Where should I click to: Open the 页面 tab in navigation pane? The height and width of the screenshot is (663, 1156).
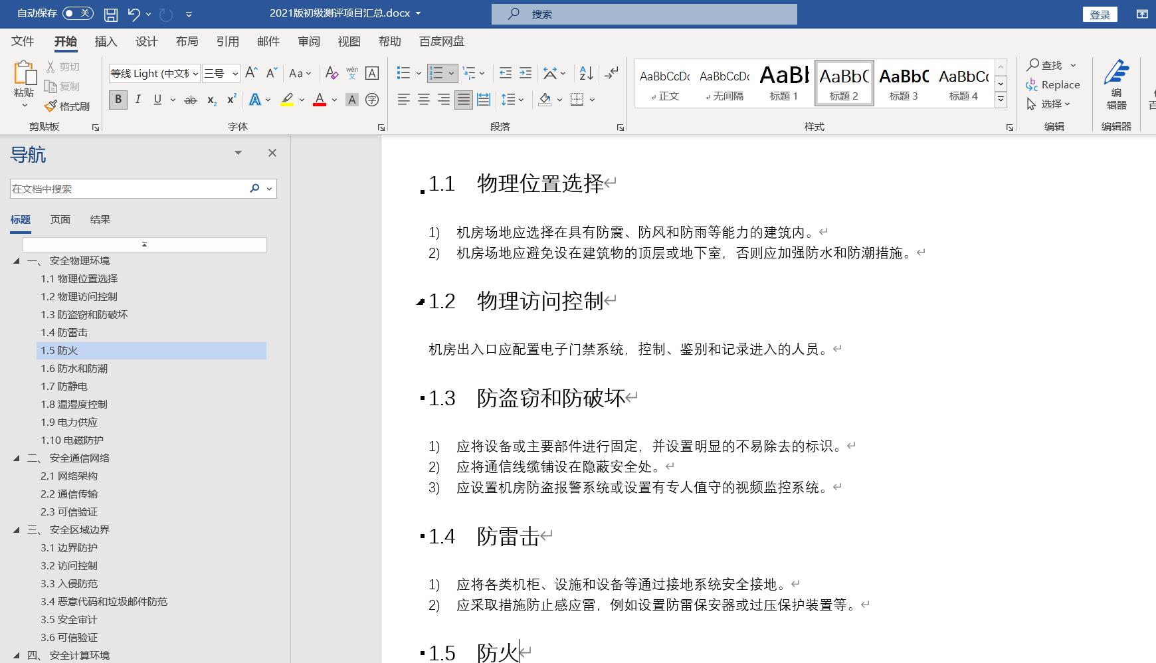coord(60,219)
